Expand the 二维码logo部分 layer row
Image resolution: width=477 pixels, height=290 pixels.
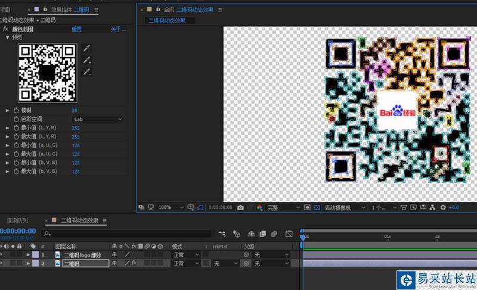tap(28, 255)
